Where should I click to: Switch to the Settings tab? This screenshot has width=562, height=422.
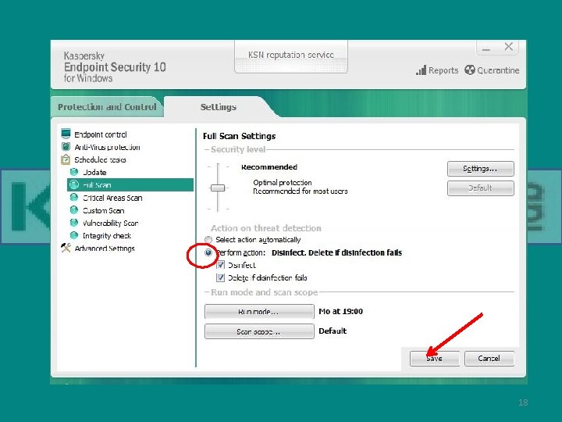(219, 107)
